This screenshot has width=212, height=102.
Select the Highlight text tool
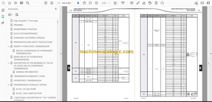(138, 3)
